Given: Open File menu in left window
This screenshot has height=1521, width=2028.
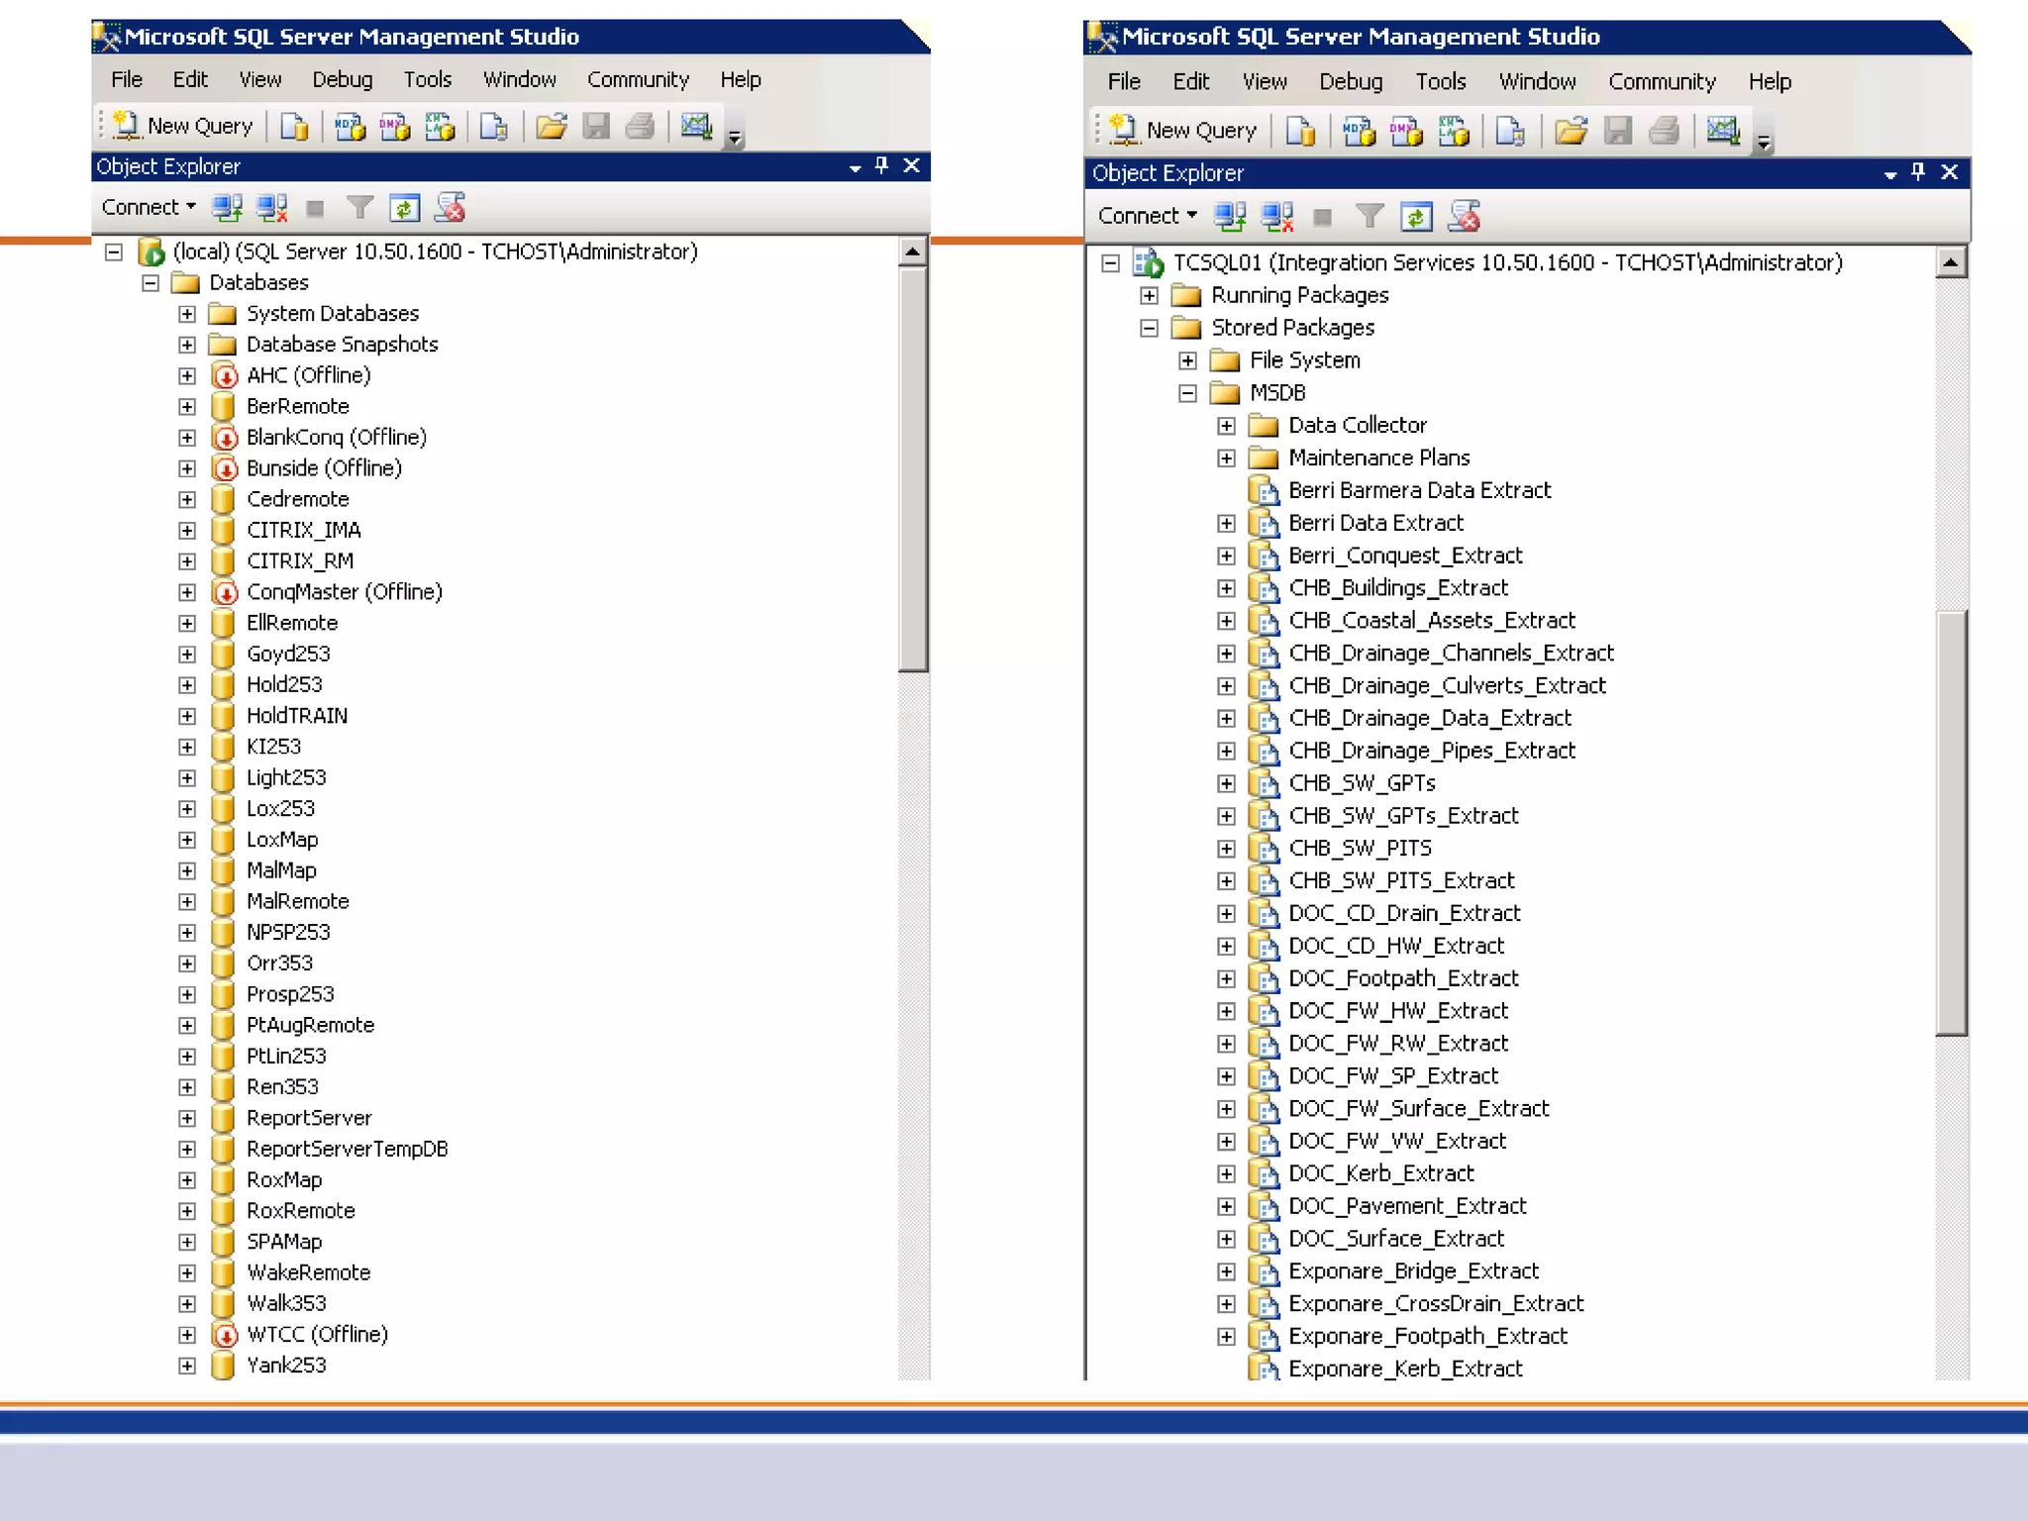Looking at the screenshot, I should click(x=127, y=79).
